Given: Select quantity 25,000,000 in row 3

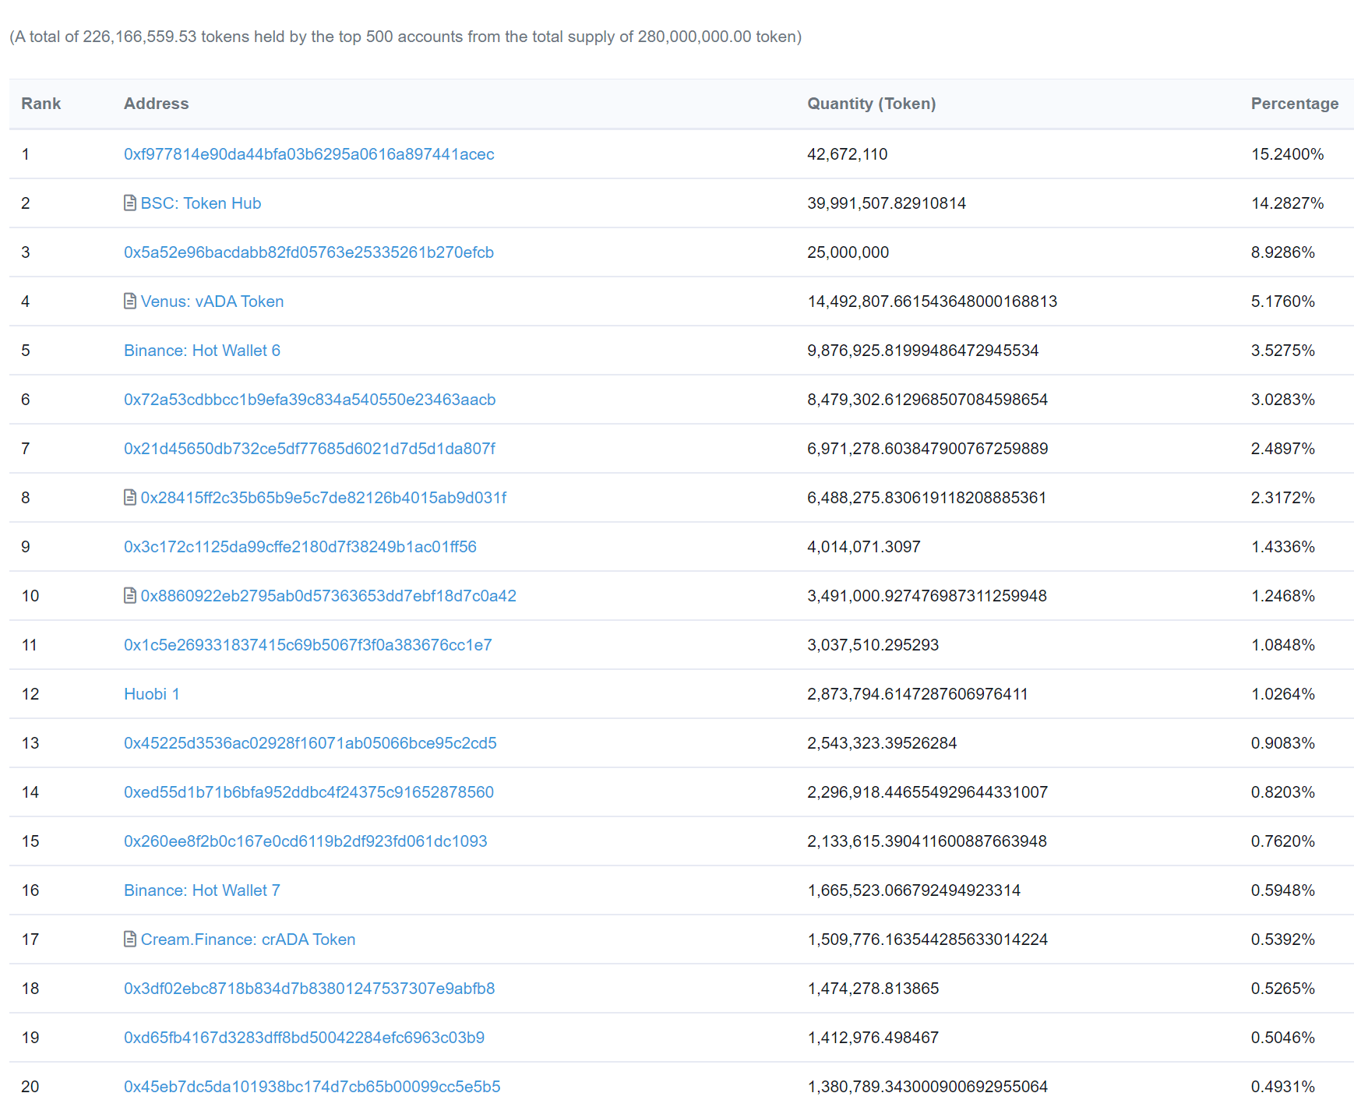Looking at the screenshot, I should [848, 252].
